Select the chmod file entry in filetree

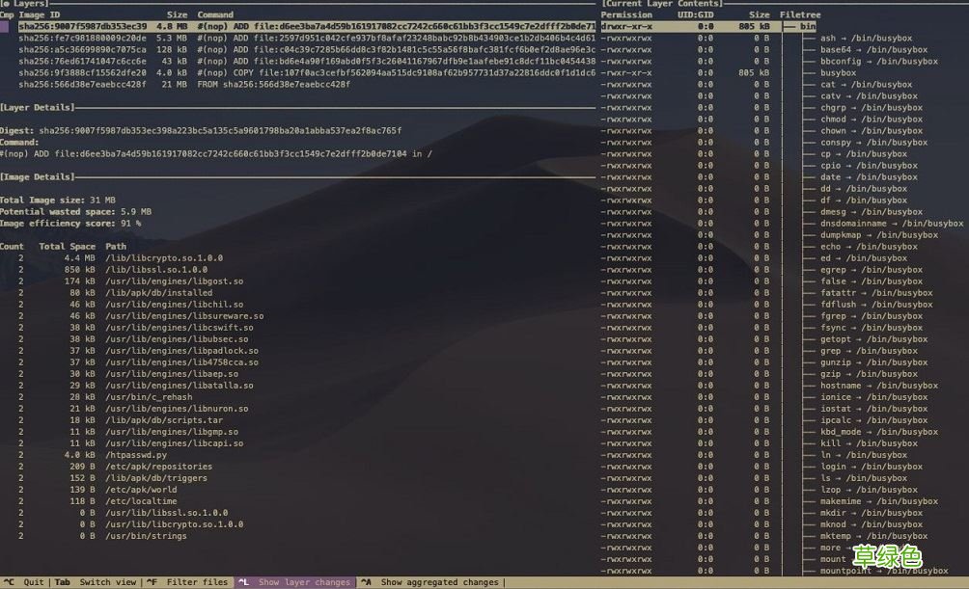pyautogui.click(x=872, y=120)
